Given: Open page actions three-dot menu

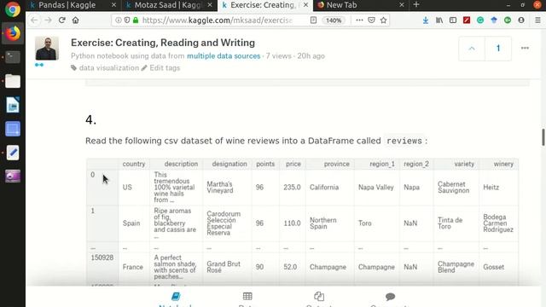Looking at the screenshot, I should (x=359, y=20).
